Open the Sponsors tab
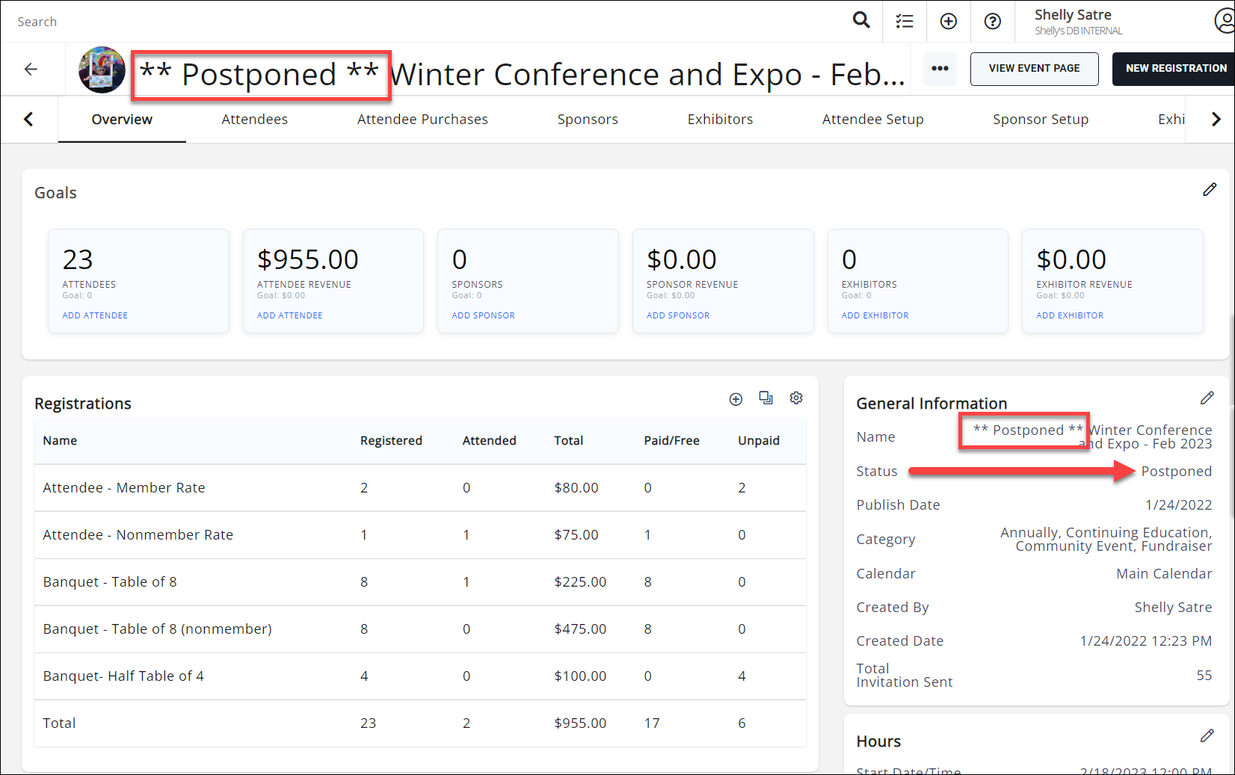Viewport: 1235px width, 775px height. pyautogui.click(x=588, y=120)
